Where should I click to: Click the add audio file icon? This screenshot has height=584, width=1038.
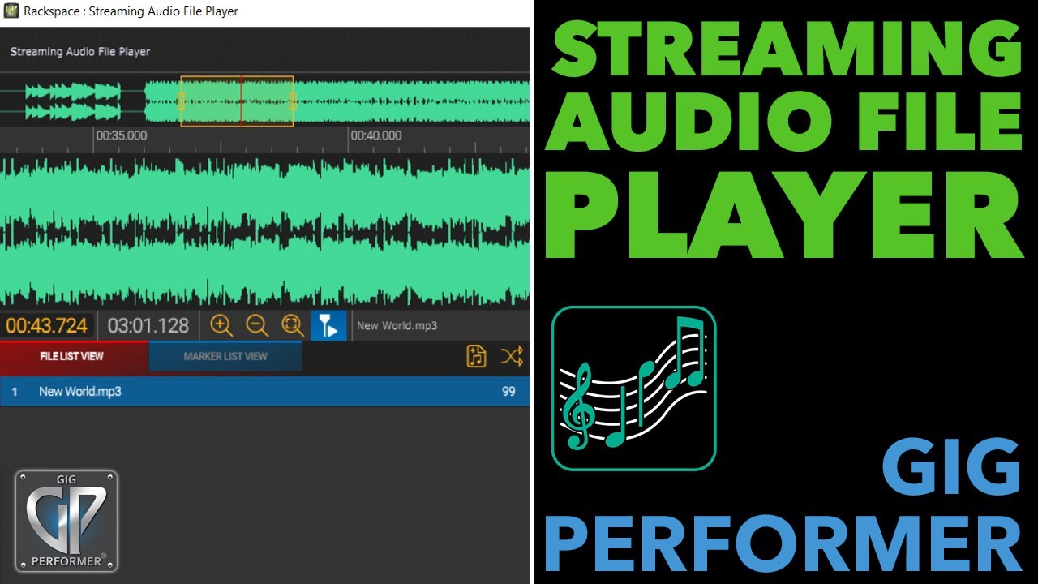pyautogui.click(x=477, y=356)
